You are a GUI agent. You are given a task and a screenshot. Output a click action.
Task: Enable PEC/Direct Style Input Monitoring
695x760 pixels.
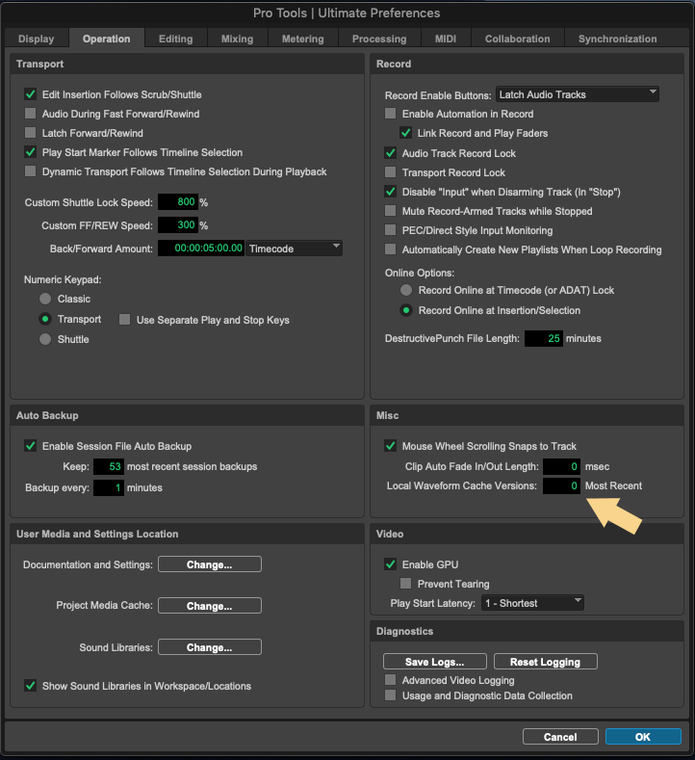(x=391, y=230)
